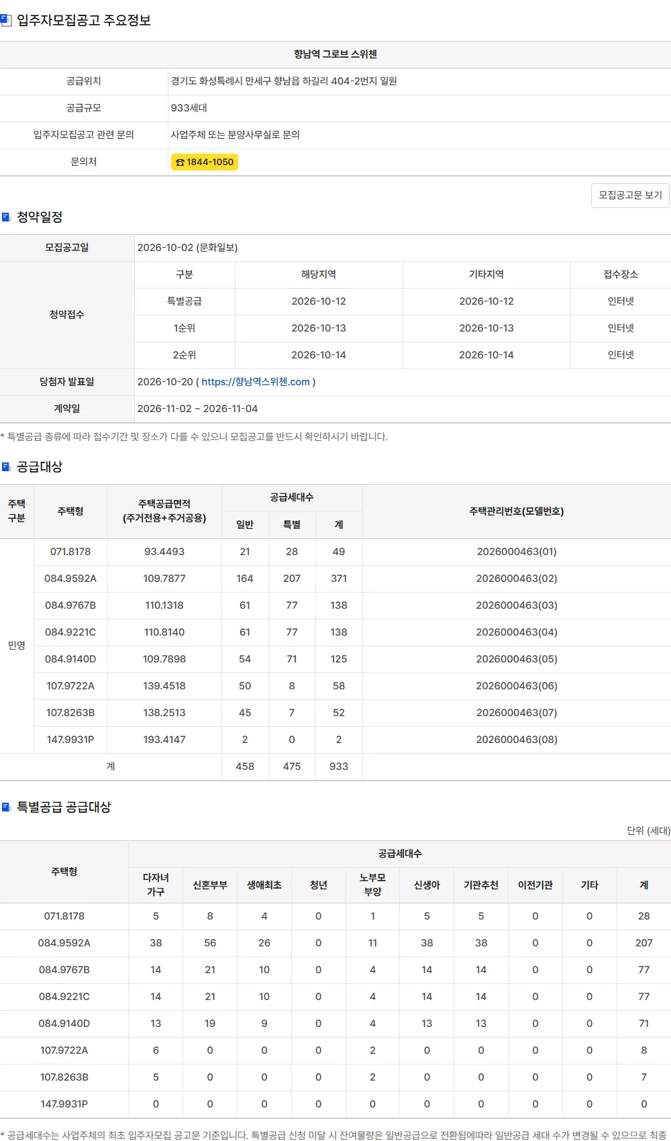671x1141 pixels.
Task: Click the general supply total 458
Action: point(245,766)
